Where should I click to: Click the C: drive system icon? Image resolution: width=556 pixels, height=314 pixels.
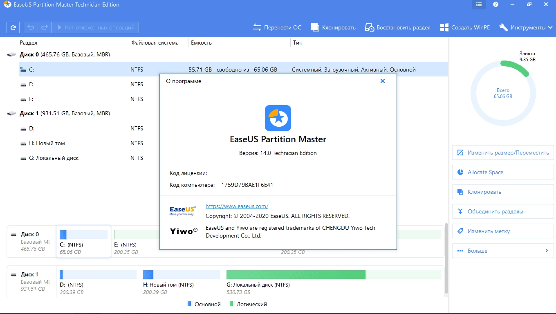pyautogui.click(x=23, y=70)
